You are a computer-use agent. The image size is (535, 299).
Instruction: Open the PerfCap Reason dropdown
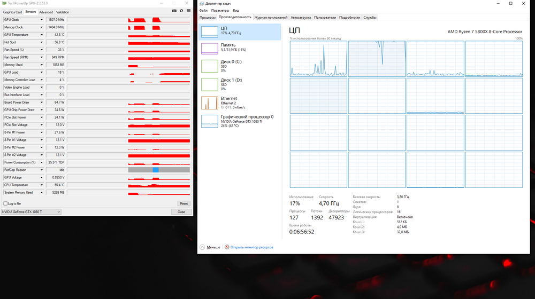coord(42,170)
